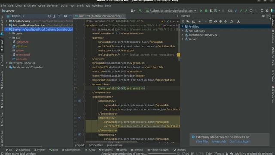275x155 pixels.
Task: Execute Maven goal icon
Action: [211, 22]
